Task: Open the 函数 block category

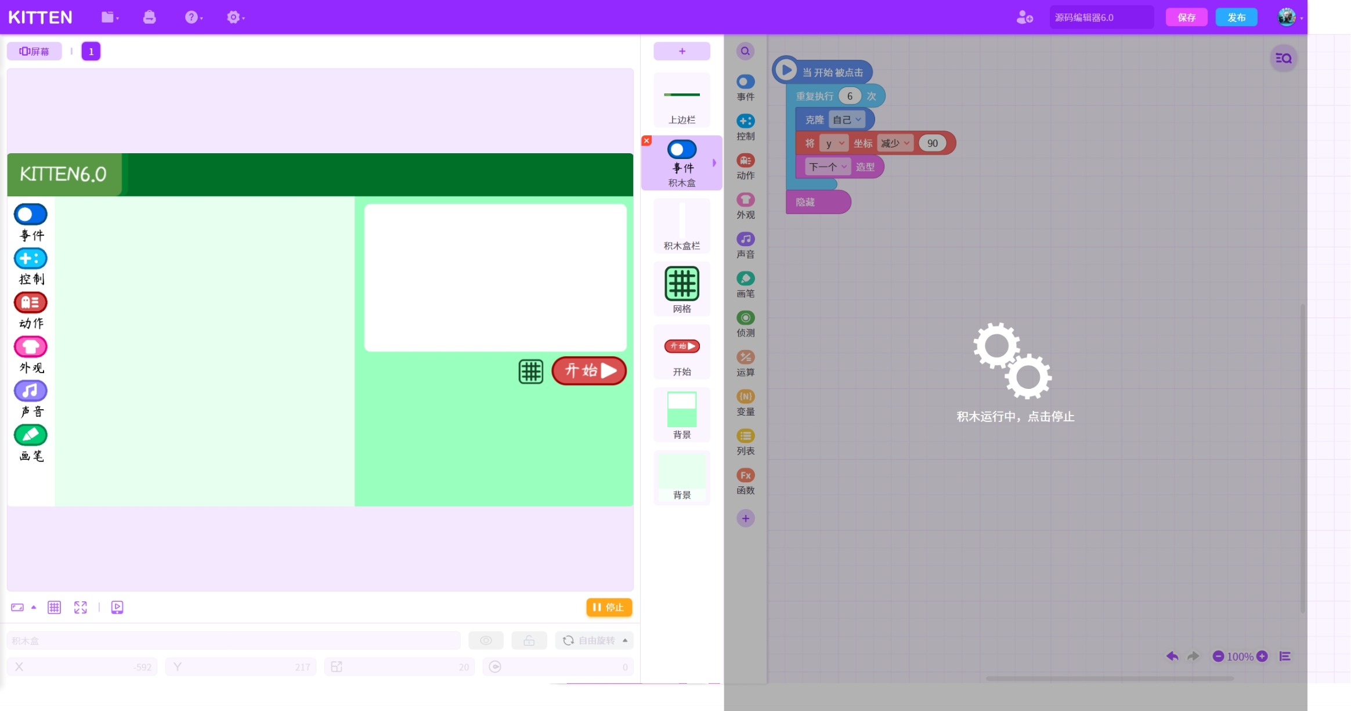Action: point(746,482)
